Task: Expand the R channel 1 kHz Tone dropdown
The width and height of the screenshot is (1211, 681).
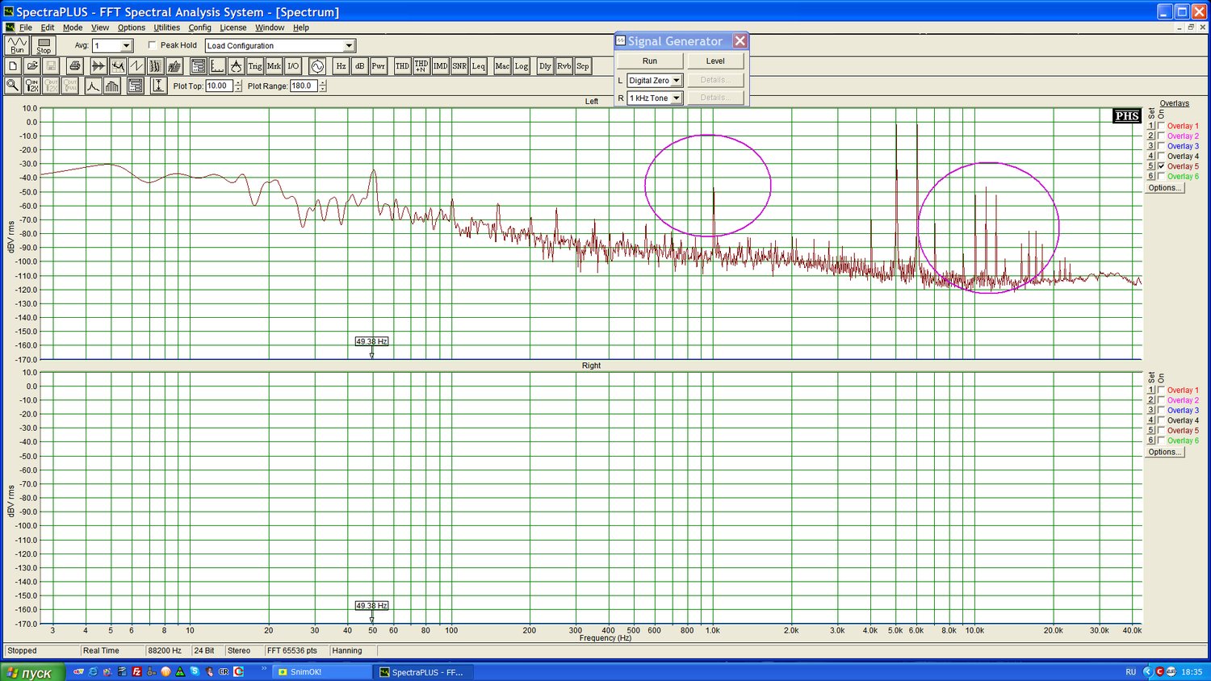Action: (x=676, y=98)
